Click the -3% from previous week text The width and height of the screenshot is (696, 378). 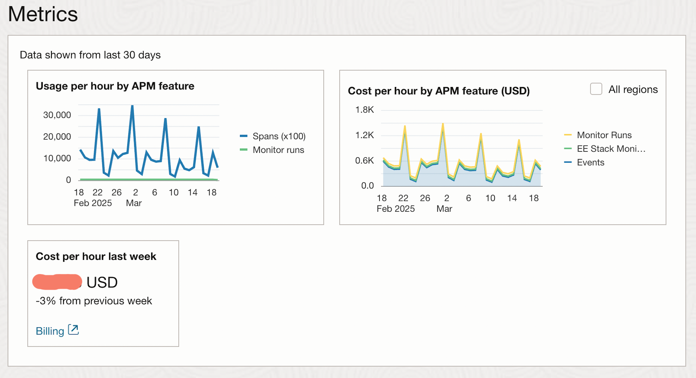[94, 301]
